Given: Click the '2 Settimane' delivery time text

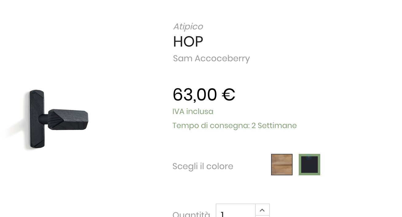Looking at the screenshot, I should click(274, 126).
